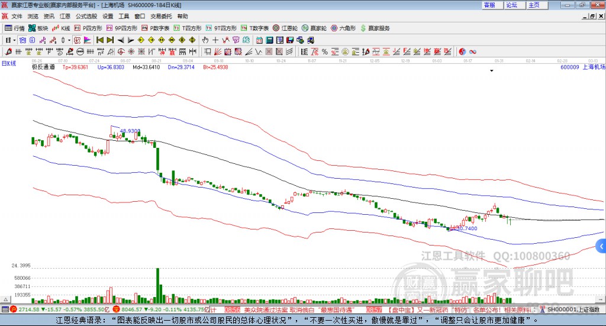606x326 pixels.
Task: Open the 工具 menu
Action: coord(124,16)
